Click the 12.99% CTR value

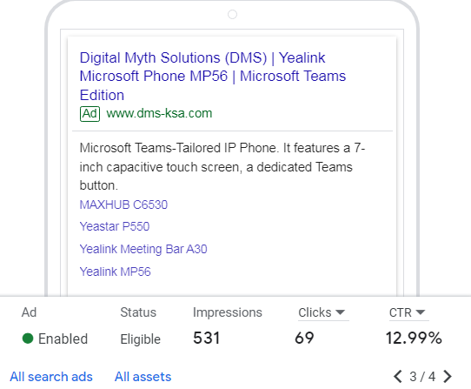point(414,338)
